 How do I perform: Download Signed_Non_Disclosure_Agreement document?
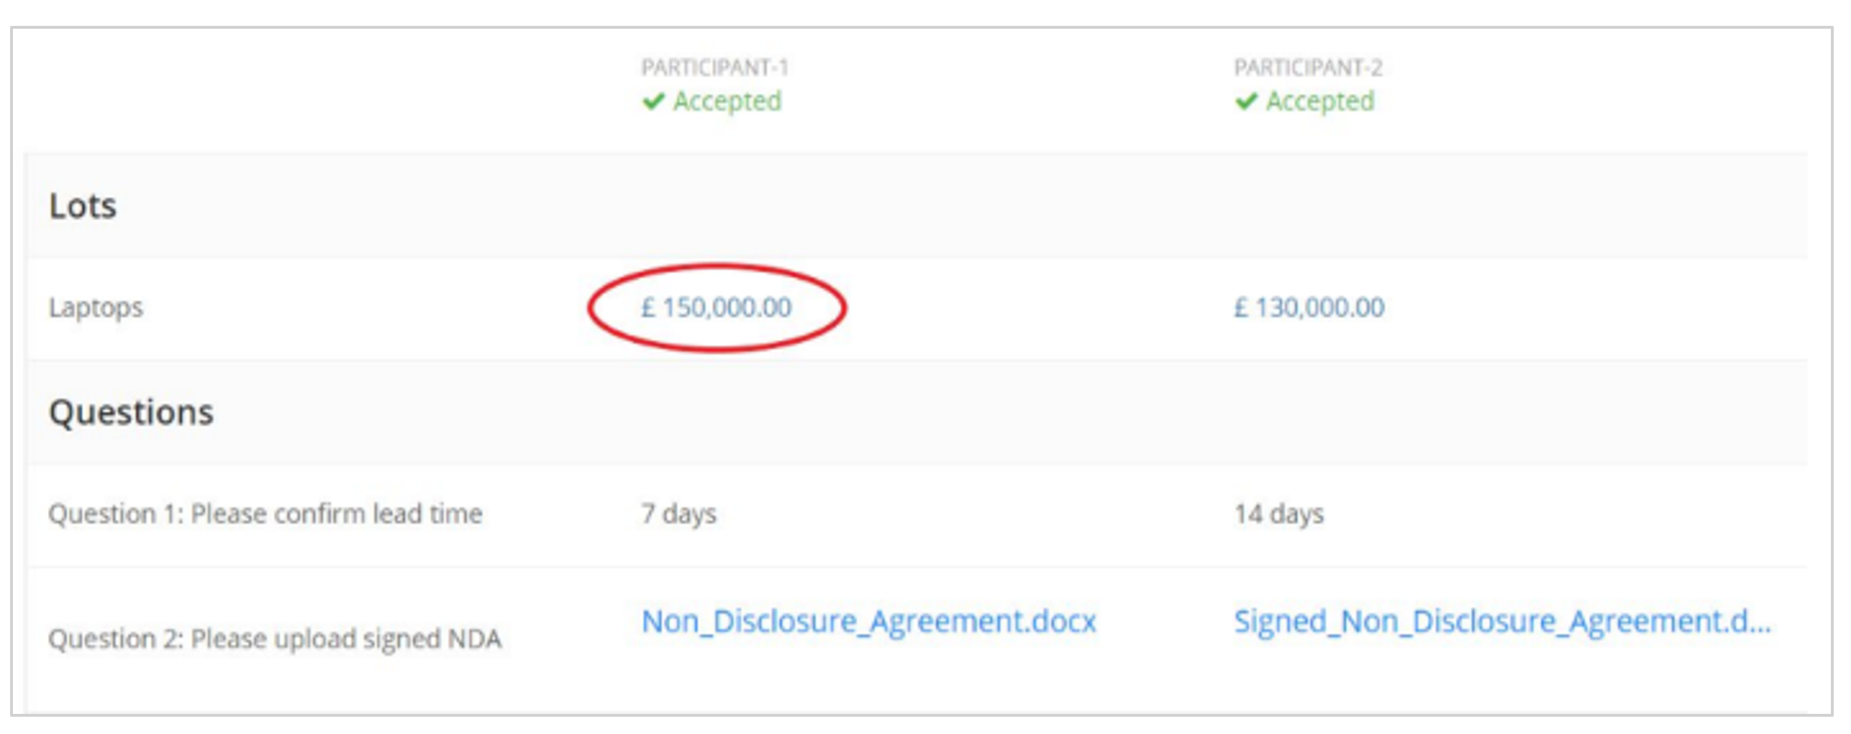tap(1503, 621)
